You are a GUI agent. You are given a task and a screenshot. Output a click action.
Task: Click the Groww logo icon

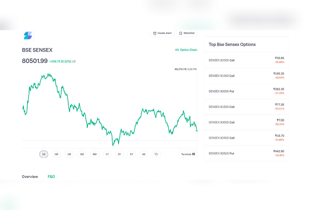[x=28, y=35]
